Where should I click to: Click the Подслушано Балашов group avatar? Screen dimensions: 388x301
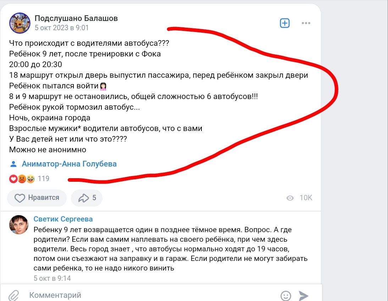pyautogui.click(x=20, y=23)
